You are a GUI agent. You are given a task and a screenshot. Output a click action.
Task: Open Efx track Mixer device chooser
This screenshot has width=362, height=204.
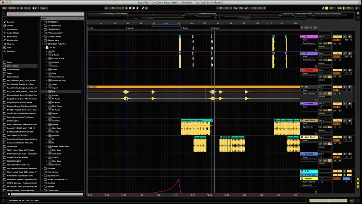(x=308, y=90)
